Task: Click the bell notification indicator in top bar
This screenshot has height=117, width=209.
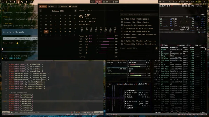Action: click(205, 2)
